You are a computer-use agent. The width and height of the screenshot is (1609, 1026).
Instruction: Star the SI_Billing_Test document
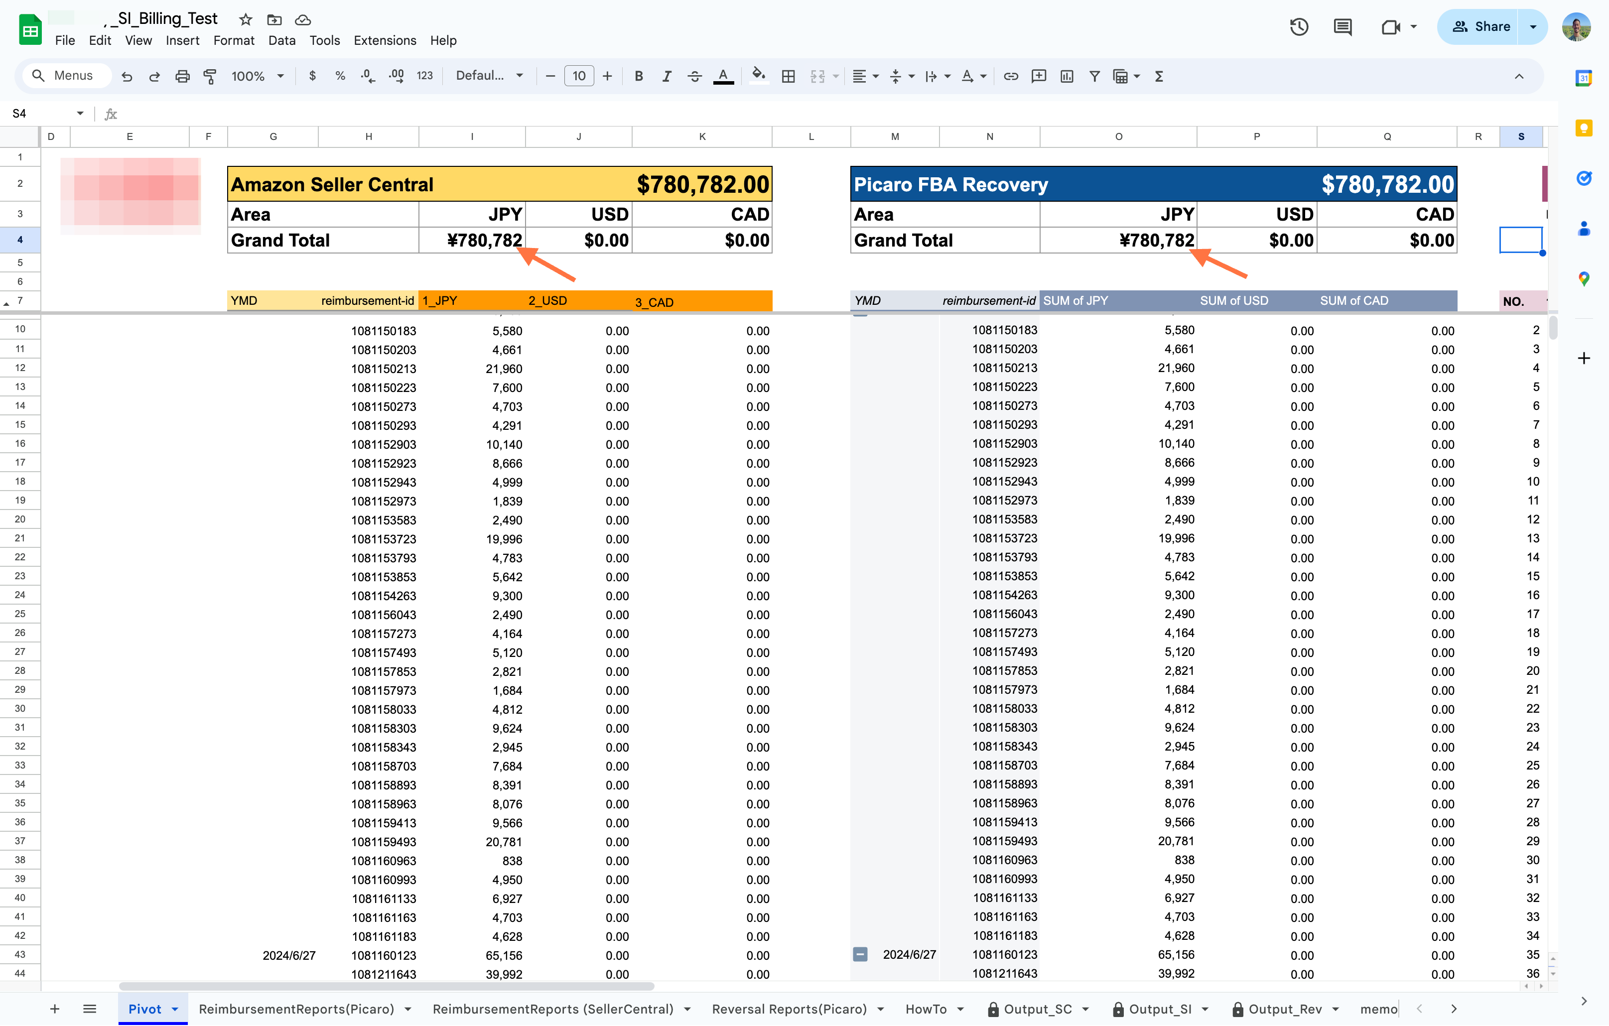click(x=246, y=19)
